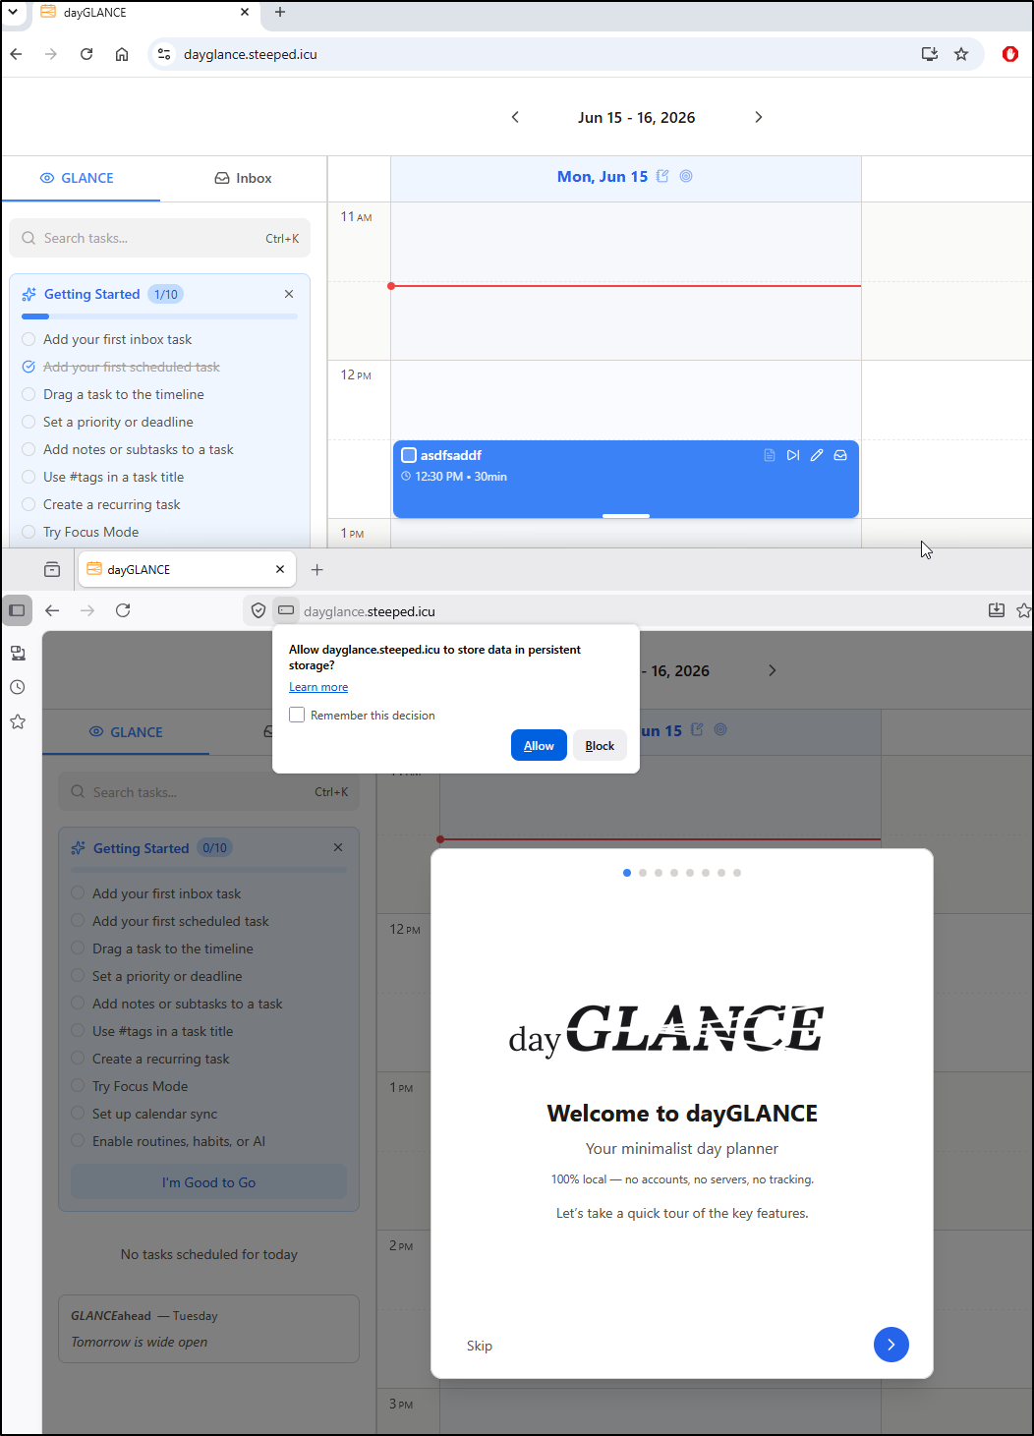Tick Add your first inbox task in top window

point(29,339)
